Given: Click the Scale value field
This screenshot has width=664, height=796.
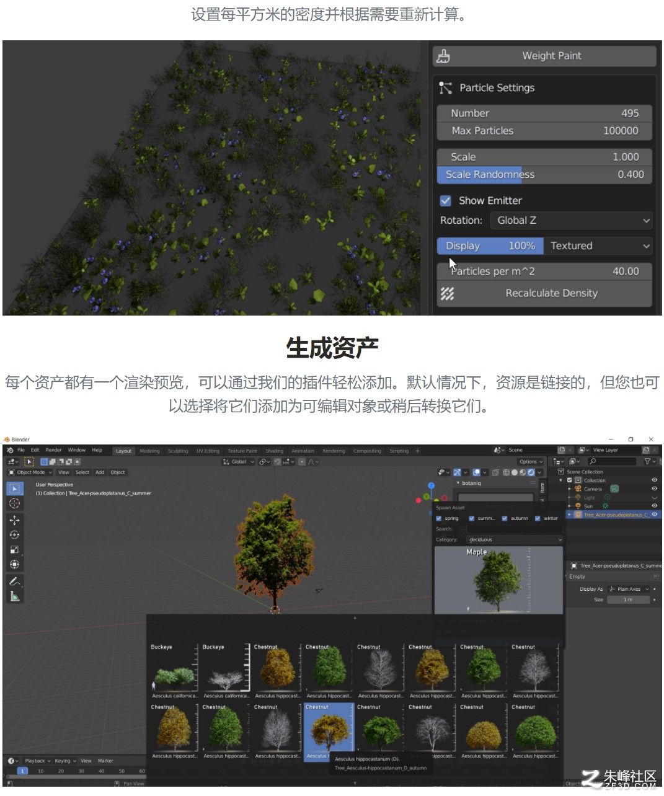Looking at the screenshot, I should coord(544,157).
